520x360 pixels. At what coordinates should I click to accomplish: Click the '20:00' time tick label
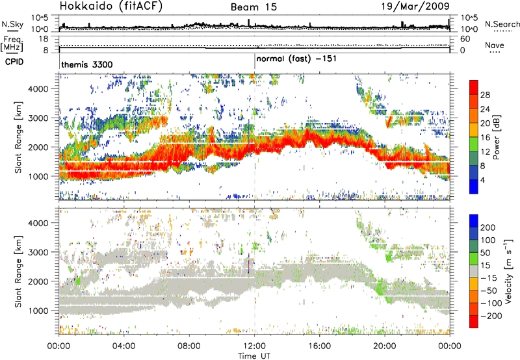point(385,346)
